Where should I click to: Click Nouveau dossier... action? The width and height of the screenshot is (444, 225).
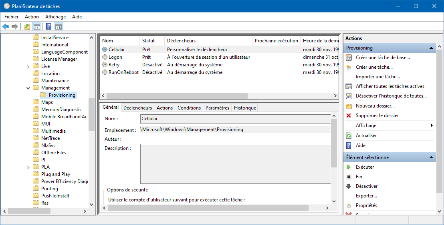(x=375, y=106)
